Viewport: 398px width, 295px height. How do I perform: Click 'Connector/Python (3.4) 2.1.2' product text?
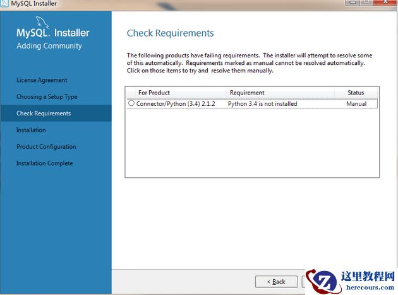click(x=176, y=104)
